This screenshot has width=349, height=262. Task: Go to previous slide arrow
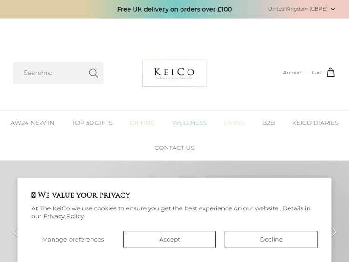tap(14, 232)
